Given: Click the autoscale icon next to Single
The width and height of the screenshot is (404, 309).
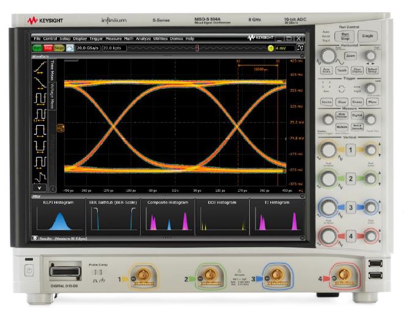Looking at the screenshot, I should [x=70, y=48].
